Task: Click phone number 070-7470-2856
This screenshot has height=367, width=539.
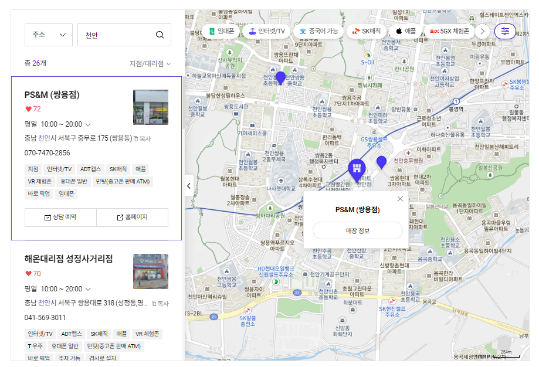Action: pyautogui.click(x=47, y=153)
